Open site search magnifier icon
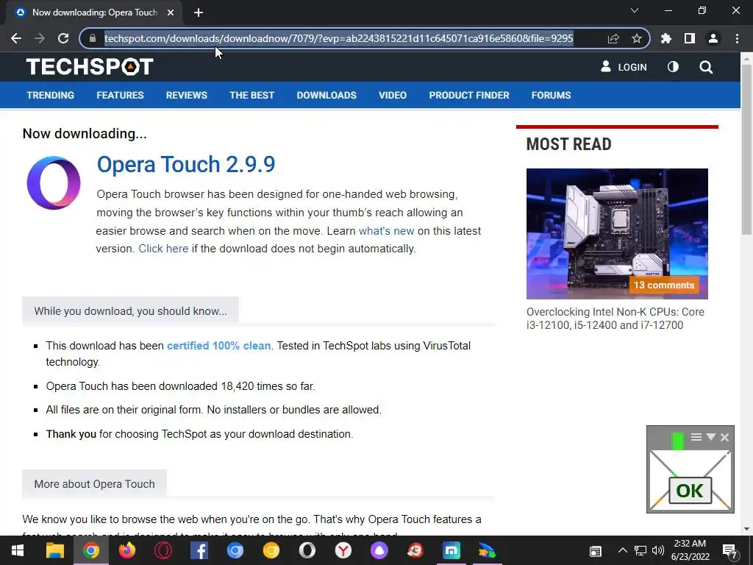The image size is (753, 565). (x=706, y=67)
